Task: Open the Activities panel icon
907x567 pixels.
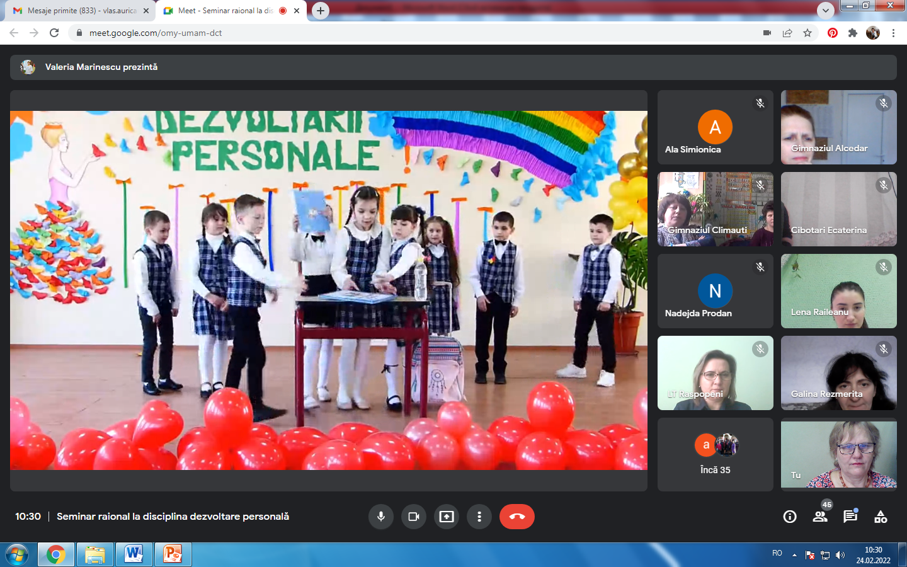Action: pos(881,517)
